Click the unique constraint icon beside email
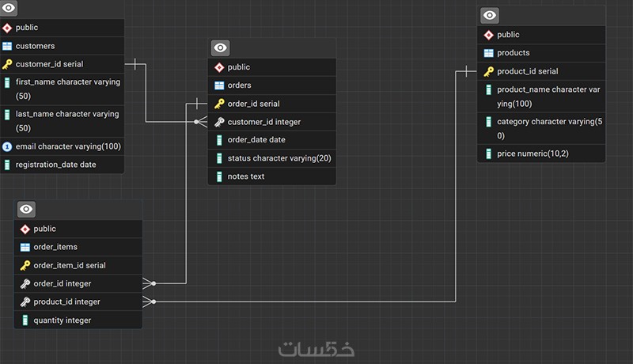Image resolution: width=633 pixels, height=364 pixels. tap(7, 146)
